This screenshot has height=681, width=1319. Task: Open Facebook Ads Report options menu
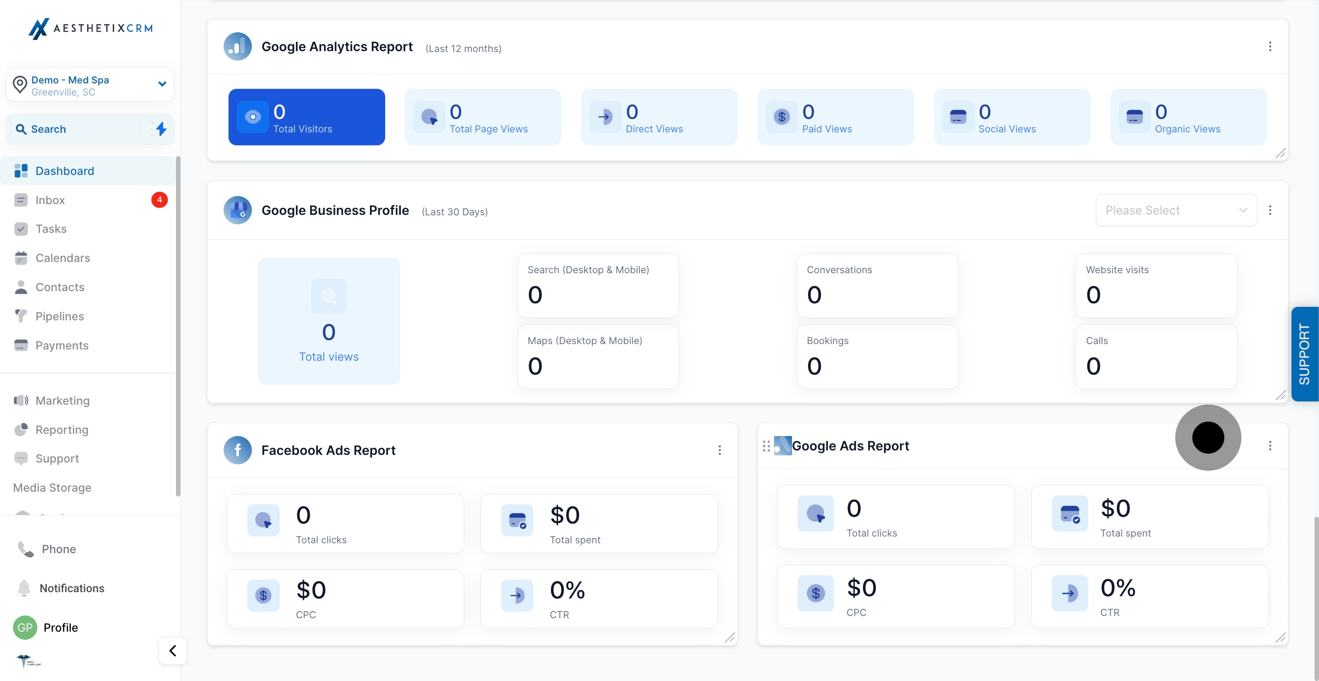click(719, 450)
